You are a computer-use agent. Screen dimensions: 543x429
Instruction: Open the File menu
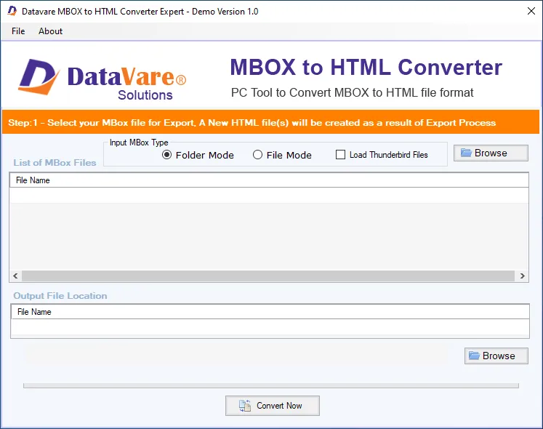(x=18, y=31)
